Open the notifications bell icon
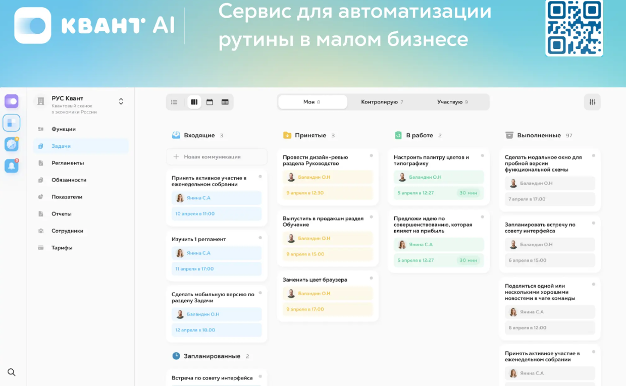Image resolution: width=626 pixels, height=386 pixels. click(12, 166)
